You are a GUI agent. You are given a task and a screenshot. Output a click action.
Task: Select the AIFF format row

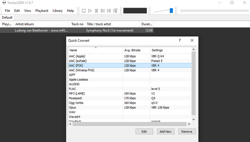coord(130,75)
